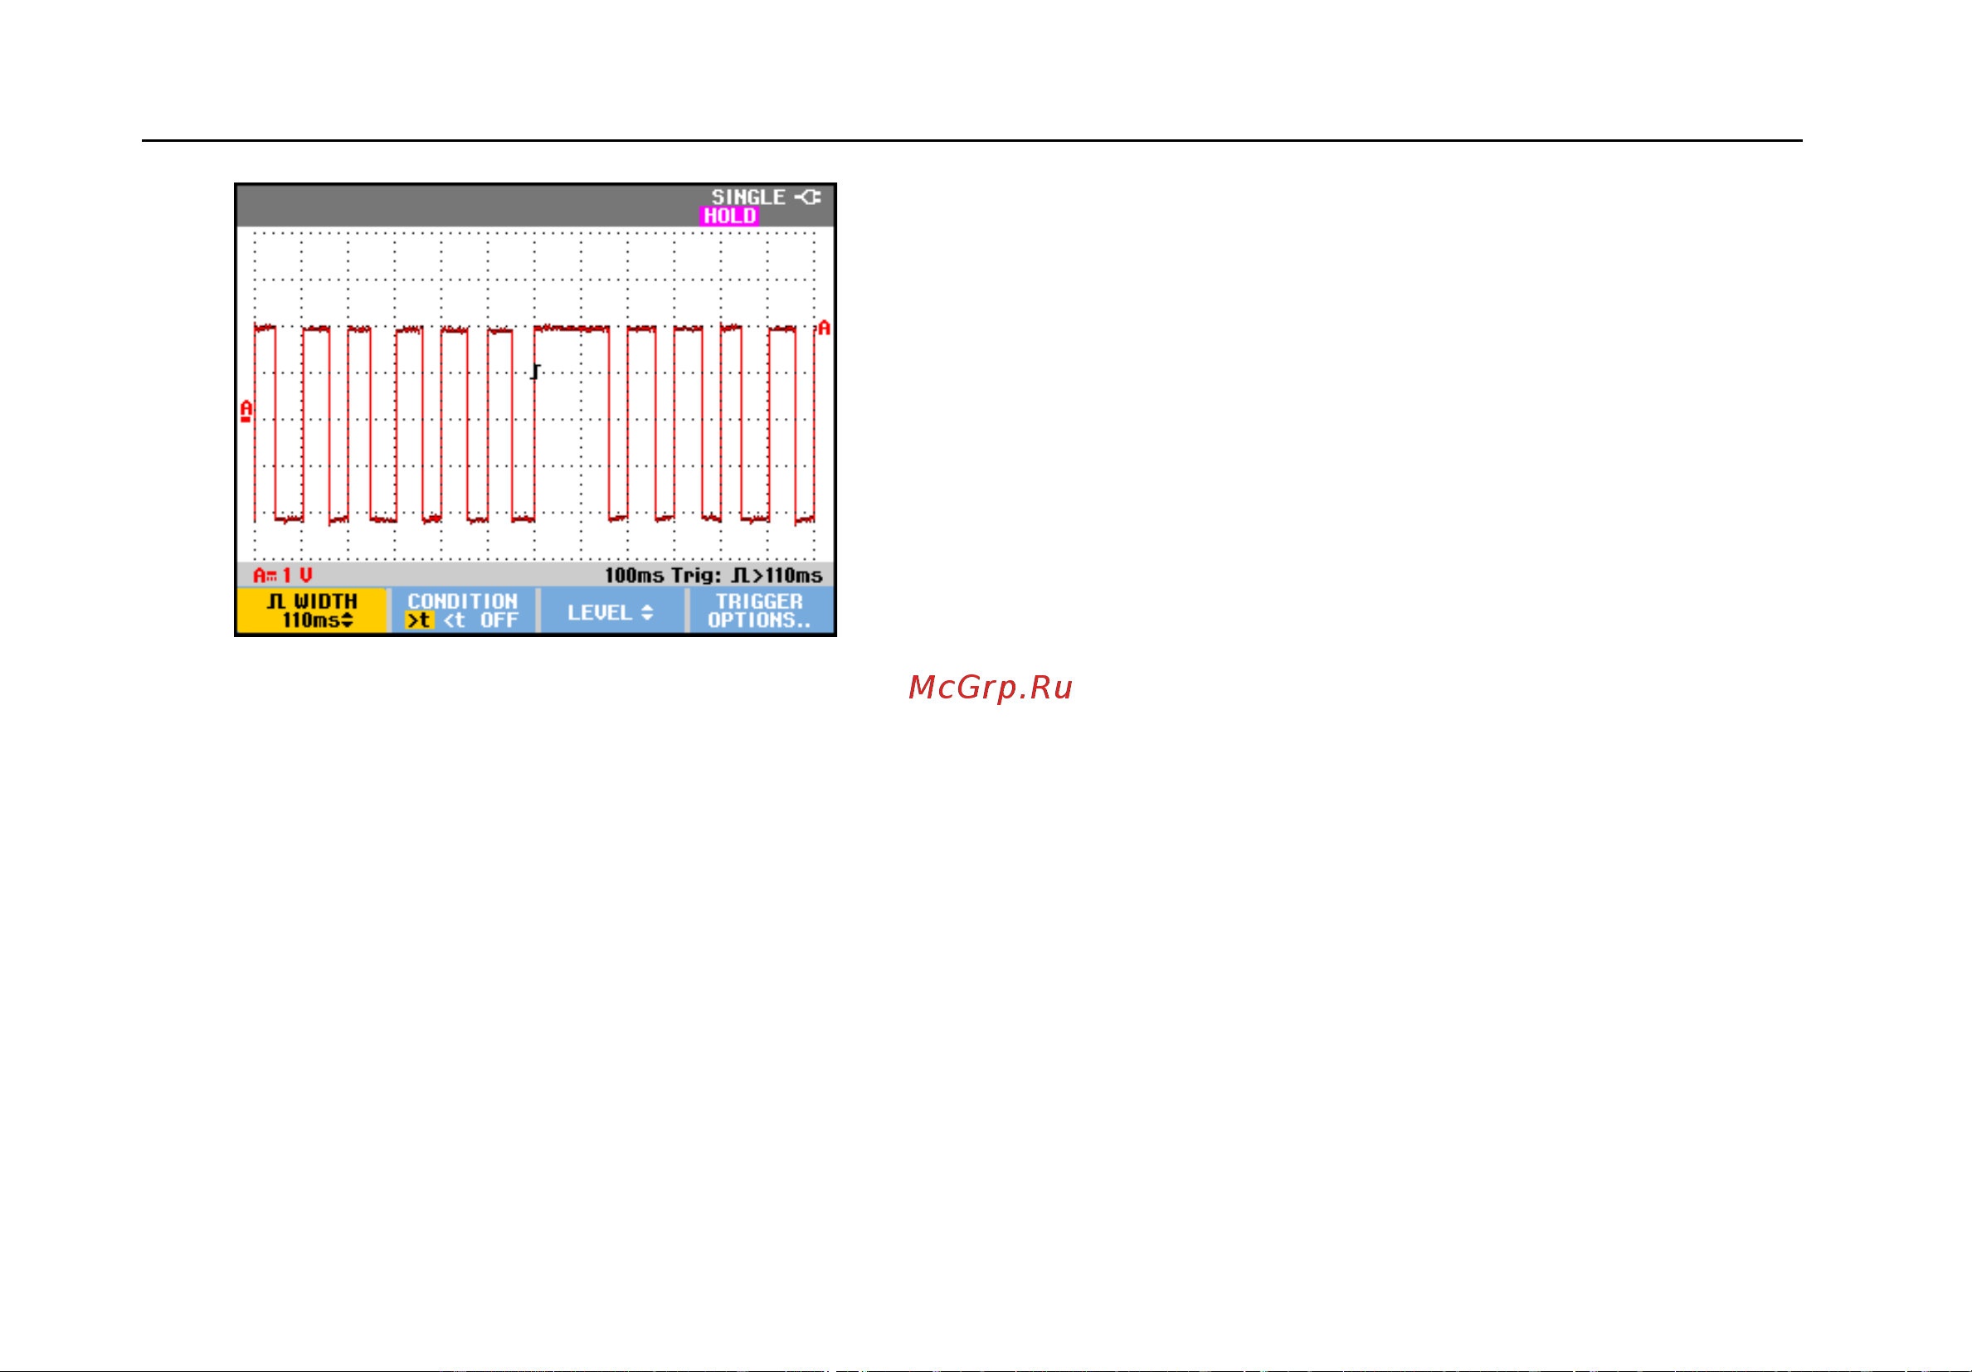1972x1372 pixels.
Task: Choose the >t condition option
Action: [x=419, y=620]
